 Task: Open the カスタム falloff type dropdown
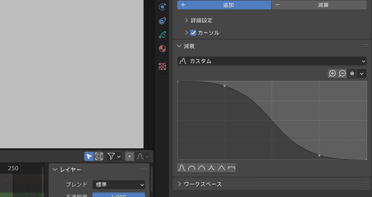click(272, 61)
